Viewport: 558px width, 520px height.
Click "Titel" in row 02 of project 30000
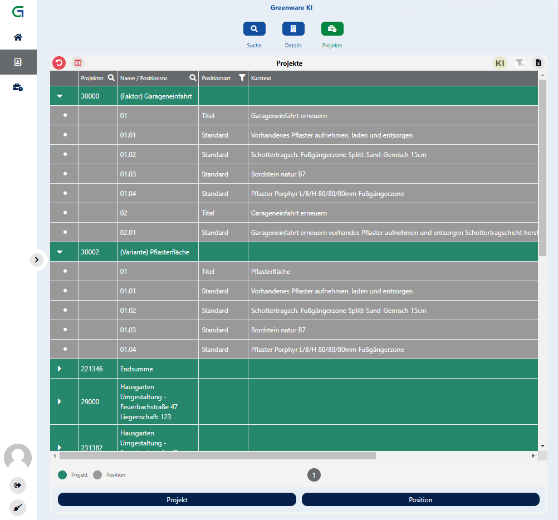208,213
